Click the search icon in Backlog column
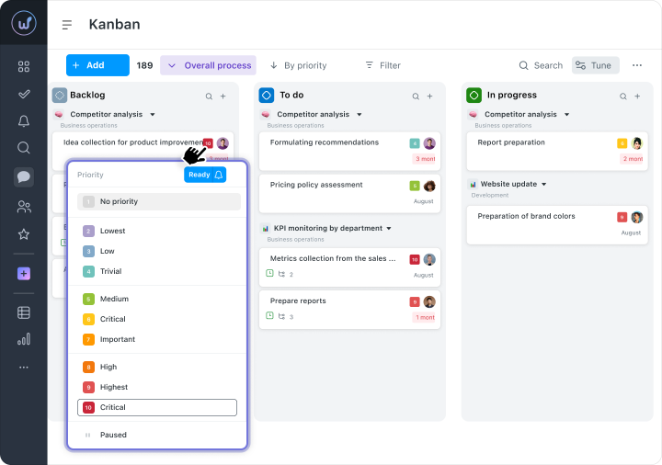 pos(209,96)
